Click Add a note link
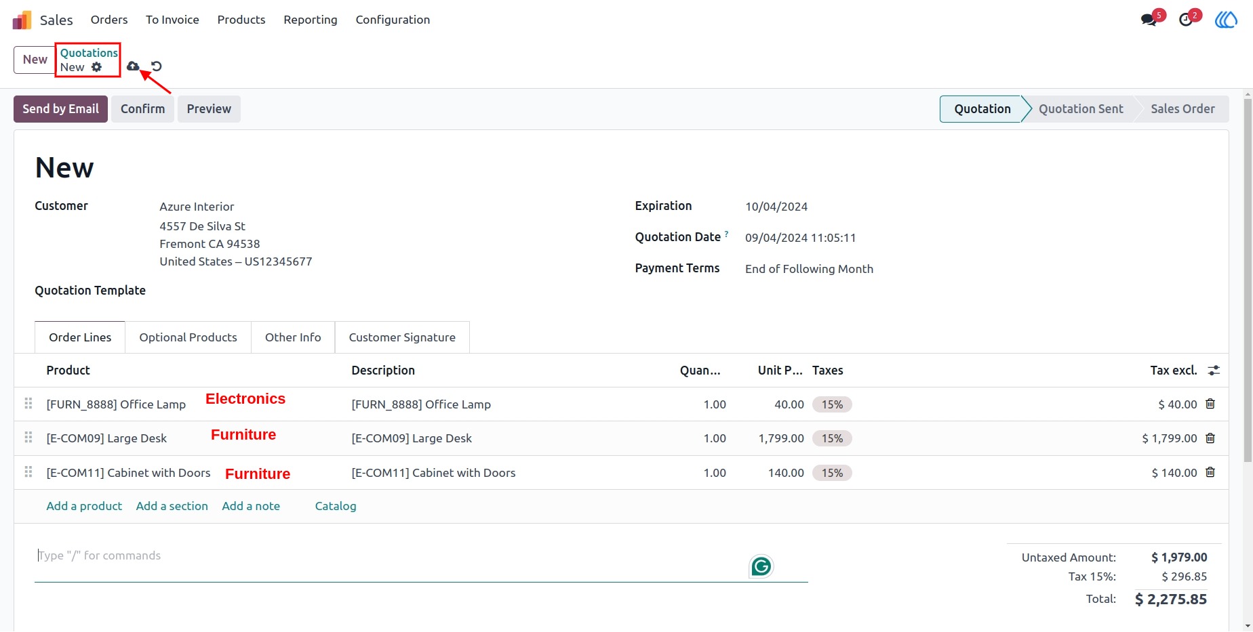This screenshot has width=1253, height=632. [x=251, y=506]
